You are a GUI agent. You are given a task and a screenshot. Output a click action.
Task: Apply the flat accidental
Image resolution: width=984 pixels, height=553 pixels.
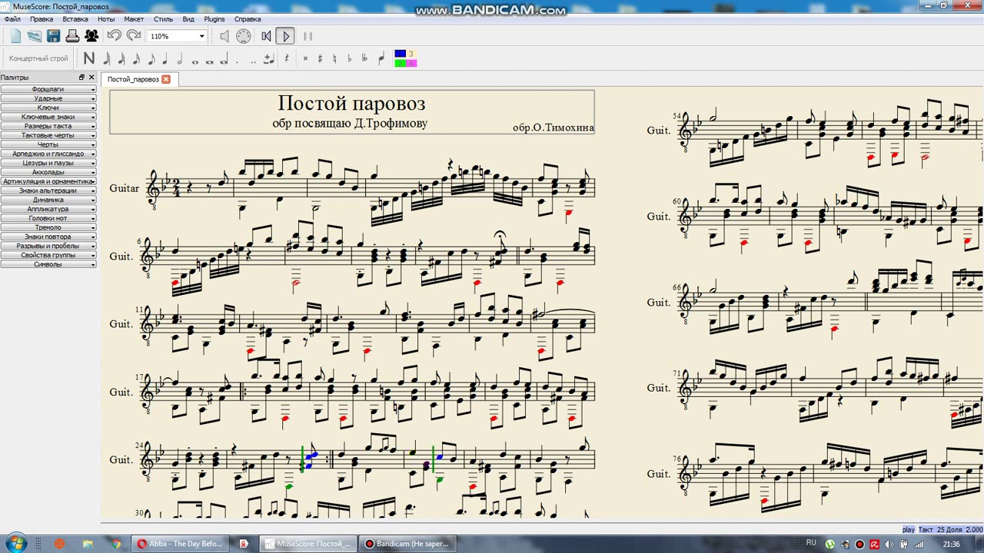[349, 58]
